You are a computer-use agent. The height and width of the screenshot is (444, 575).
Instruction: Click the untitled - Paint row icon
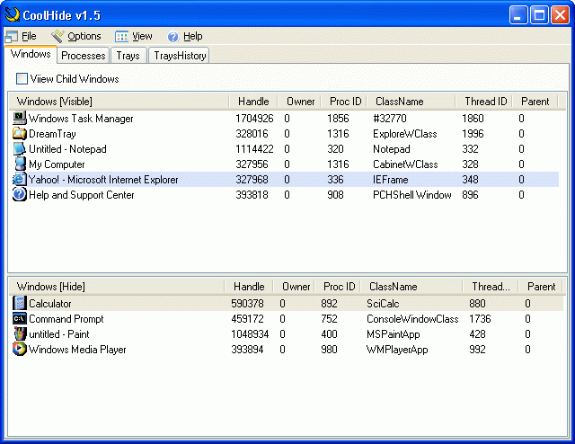click(20, 334)
